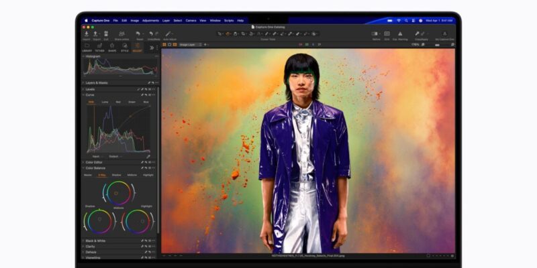Select the multi-view grid viewer icon
The height and width of the screenshot is (268, 537).
tap(164, 44)
